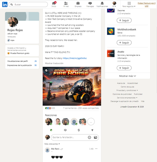The width and height of the screenshot is (157, 162).
Task: Click Moldindconbank logo
Action: (111, 31)
